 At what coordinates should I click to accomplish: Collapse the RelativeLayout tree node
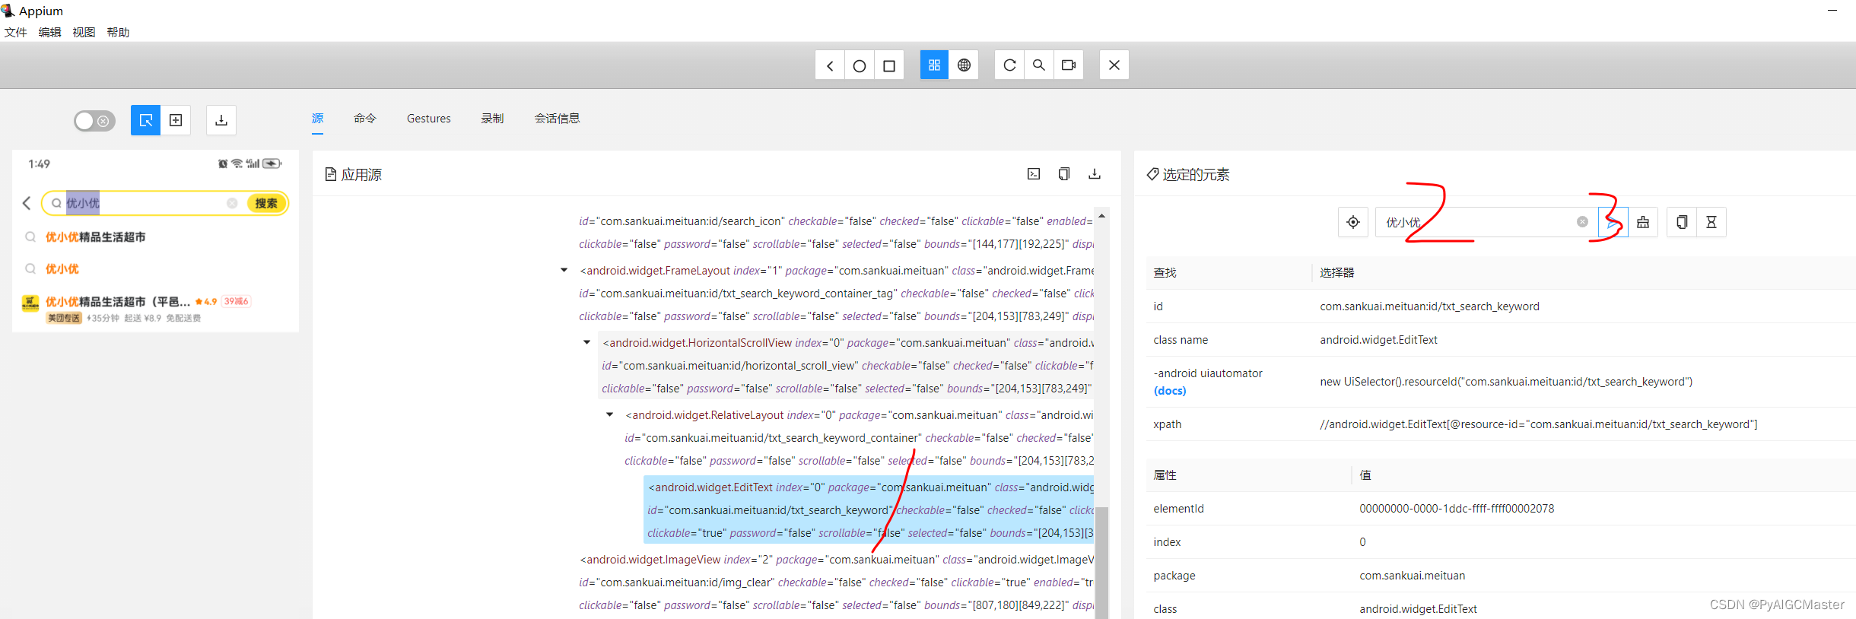(x=609, y=415)
